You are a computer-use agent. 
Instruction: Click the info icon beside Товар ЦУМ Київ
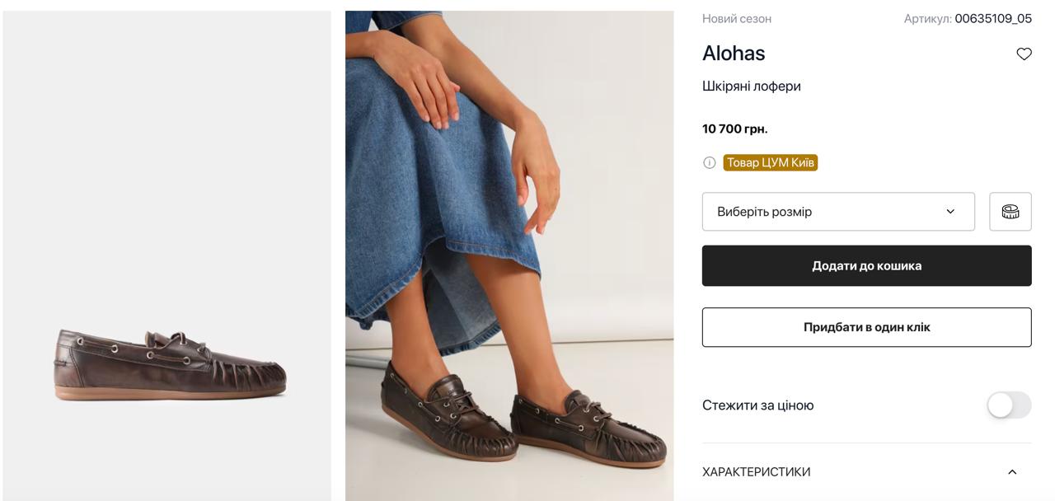(x=710, y=163)
